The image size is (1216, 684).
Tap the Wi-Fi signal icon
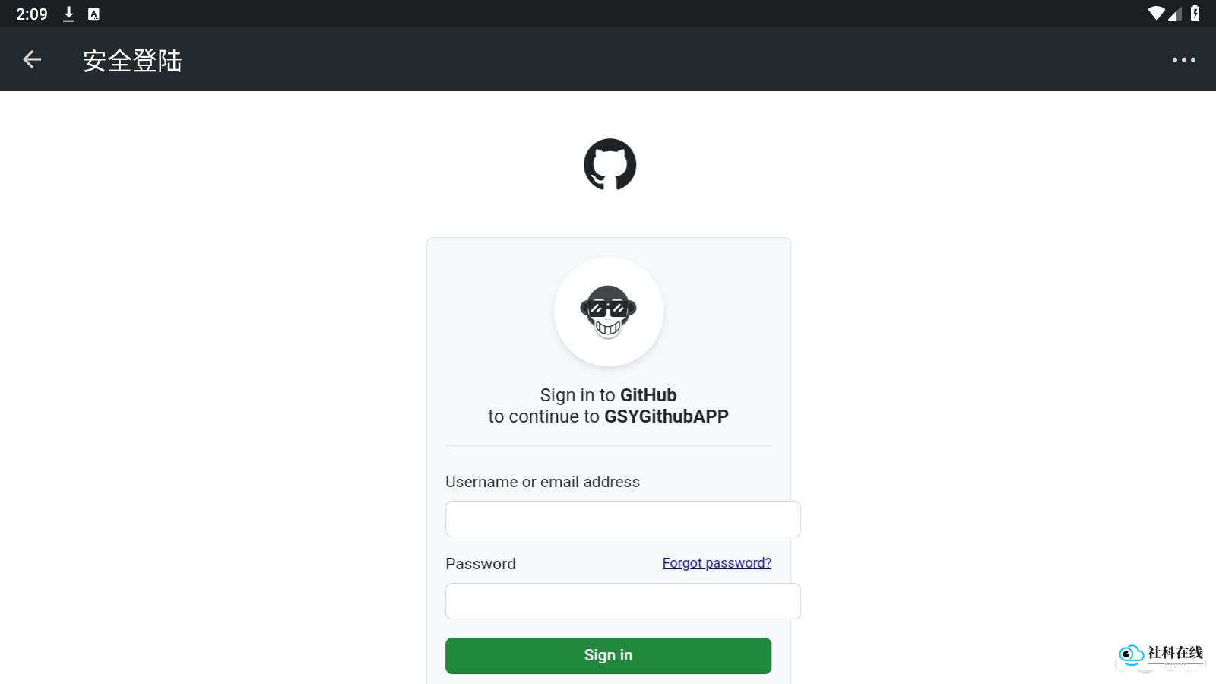click(1156, 14)
